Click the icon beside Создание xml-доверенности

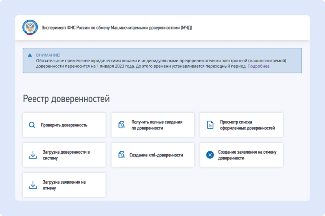(x=122, y=155)
